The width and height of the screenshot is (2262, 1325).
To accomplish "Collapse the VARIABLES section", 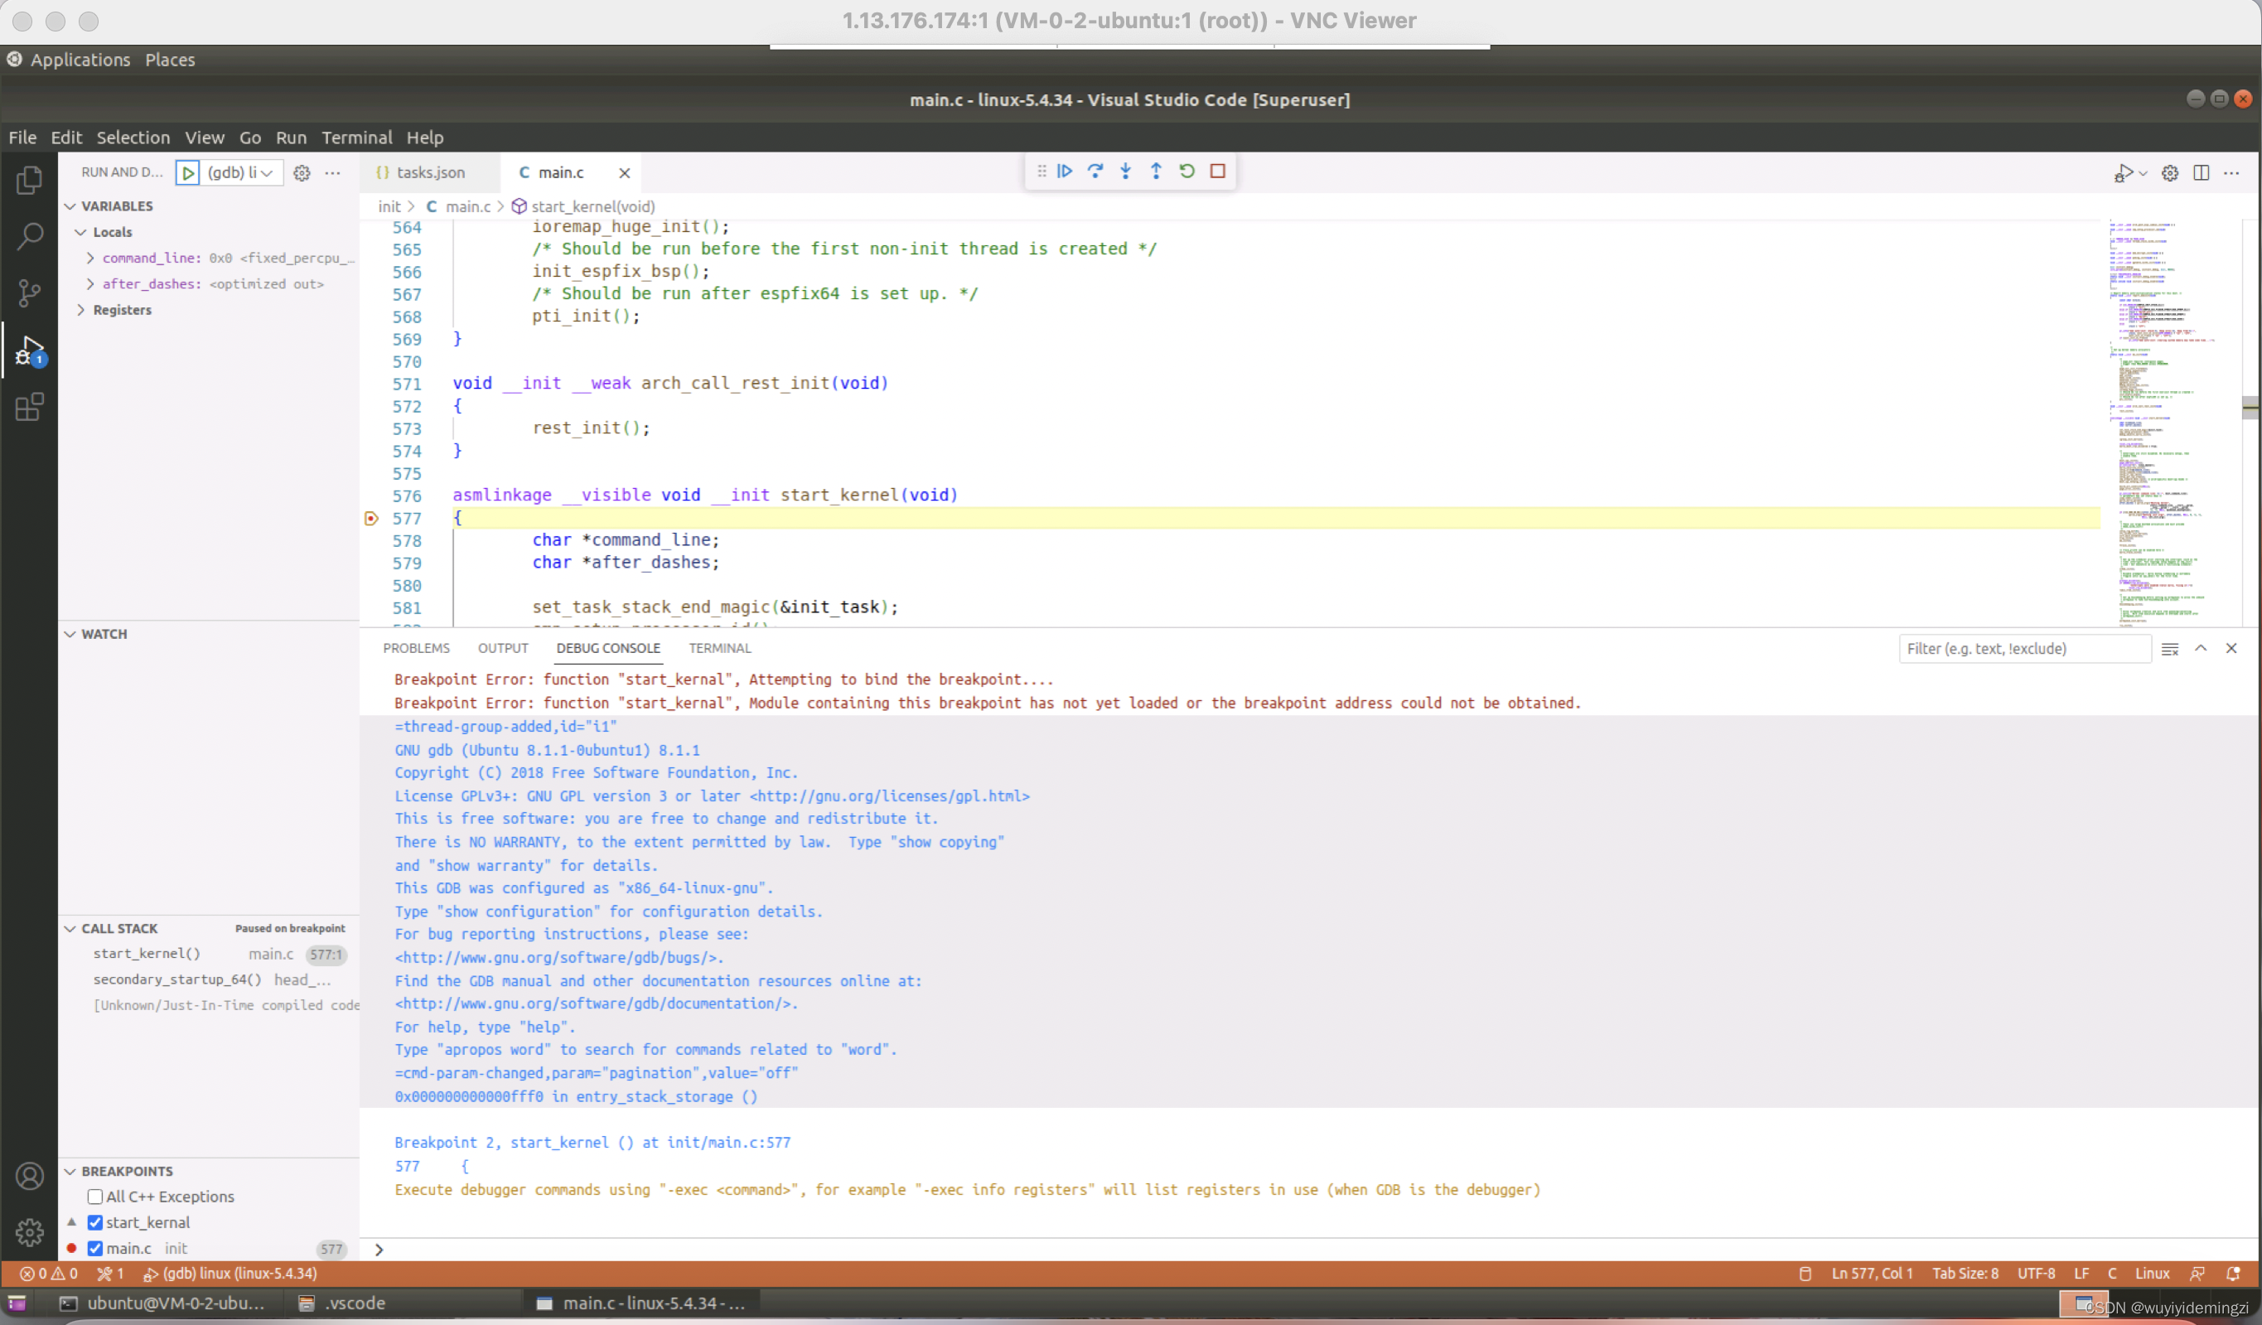I will 70,206.
